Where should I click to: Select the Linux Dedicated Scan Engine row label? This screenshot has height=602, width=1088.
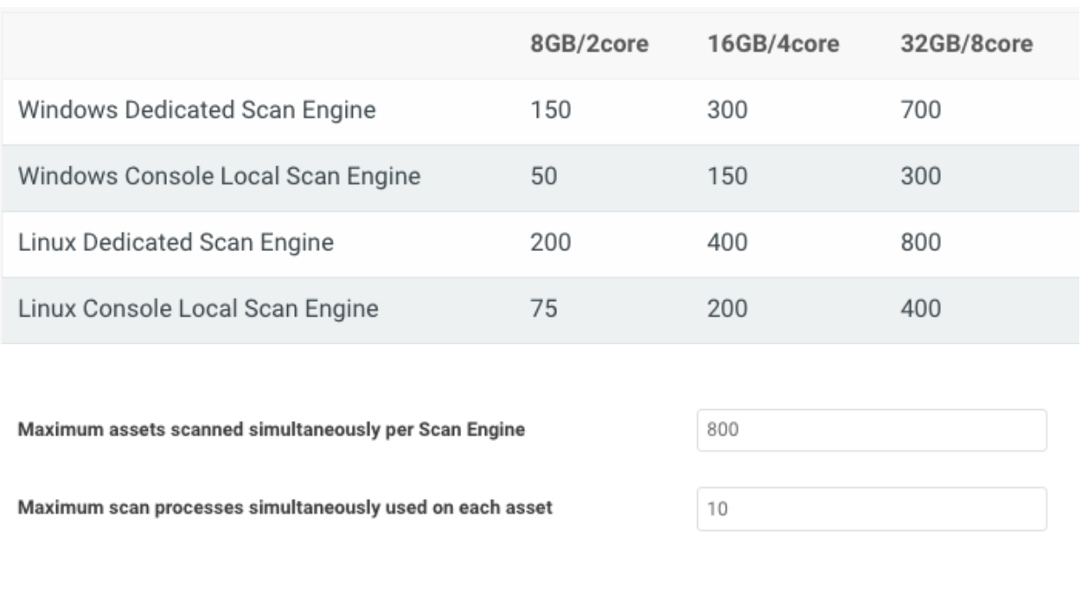pos(176,243)
